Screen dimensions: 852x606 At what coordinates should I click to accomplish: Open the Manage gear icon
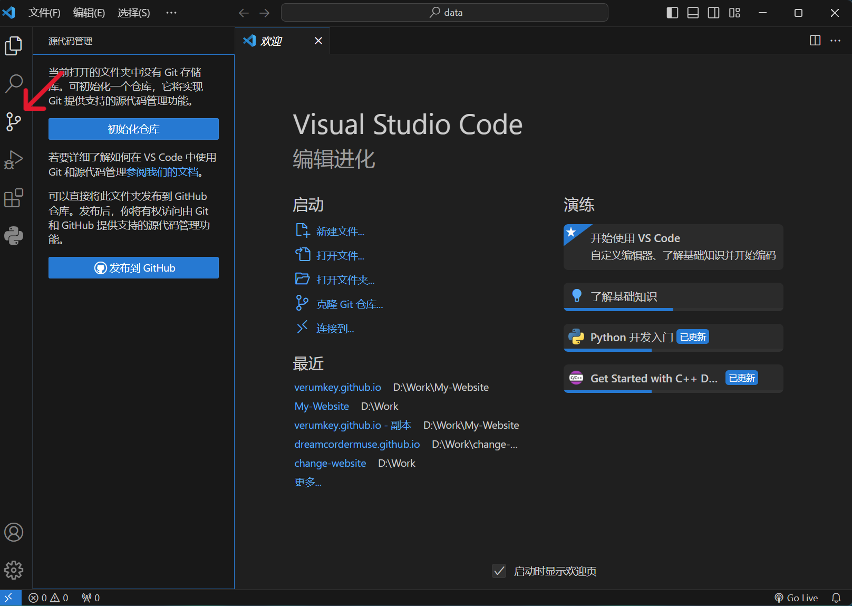click(x=14, y=570)
